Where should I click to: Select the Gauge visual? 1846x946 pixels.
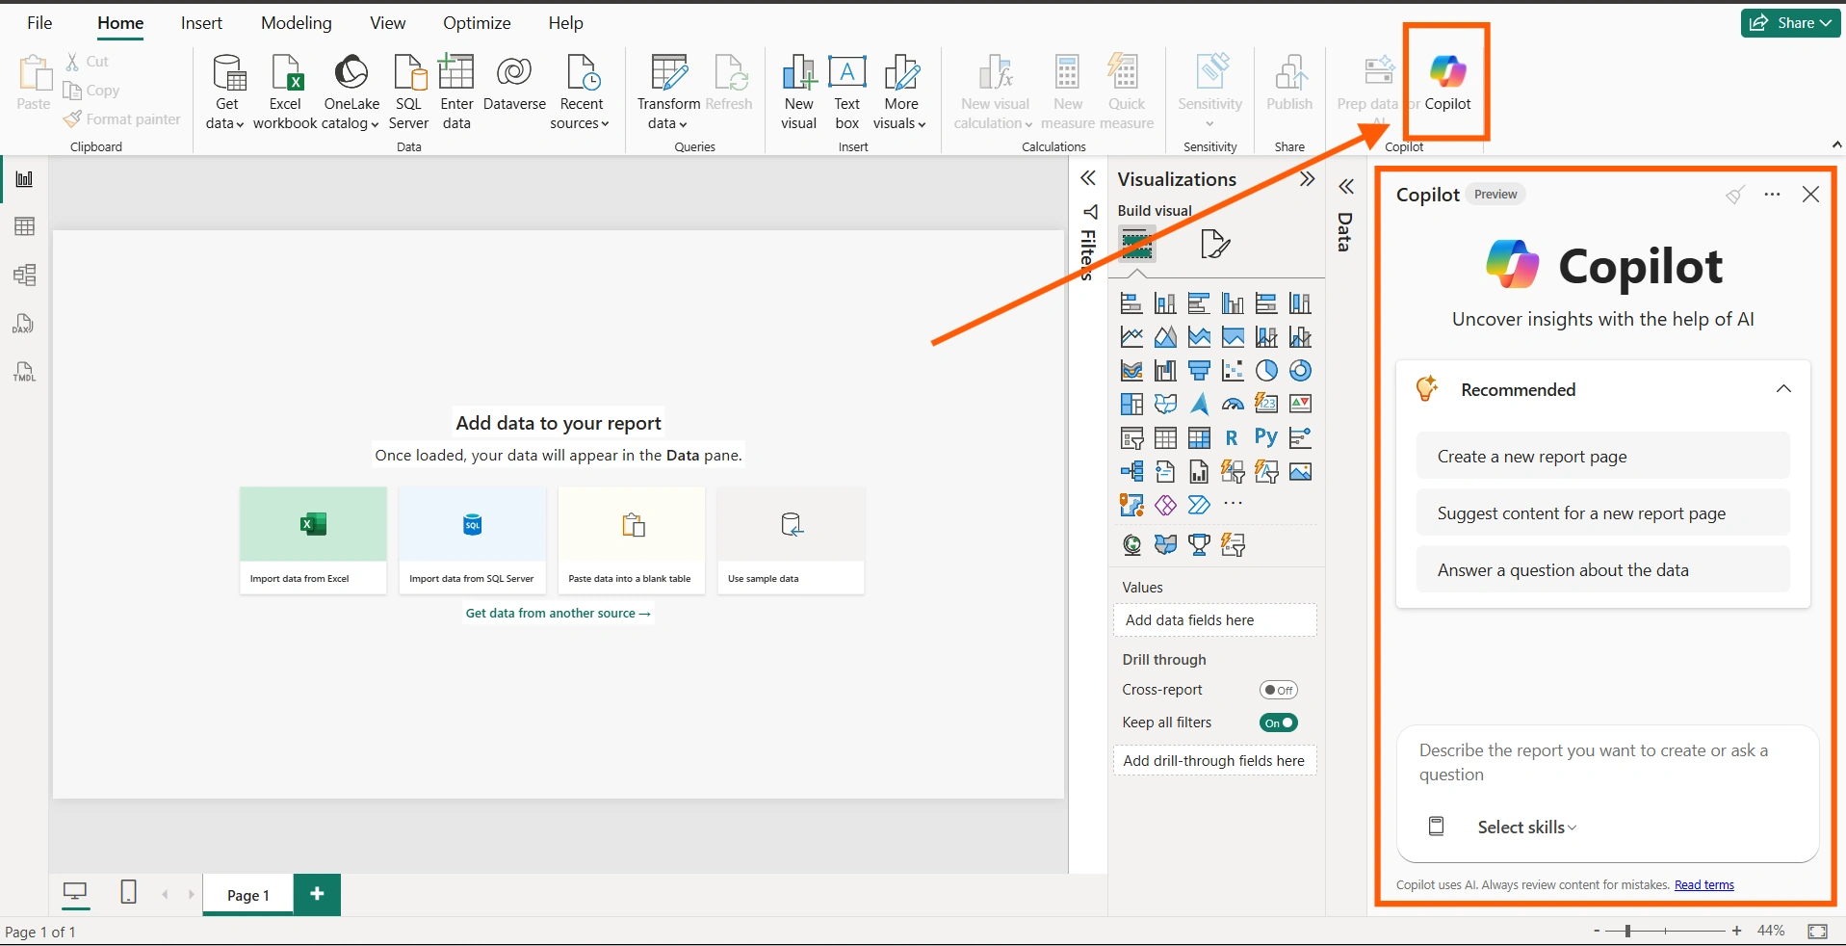point(1233,405)
